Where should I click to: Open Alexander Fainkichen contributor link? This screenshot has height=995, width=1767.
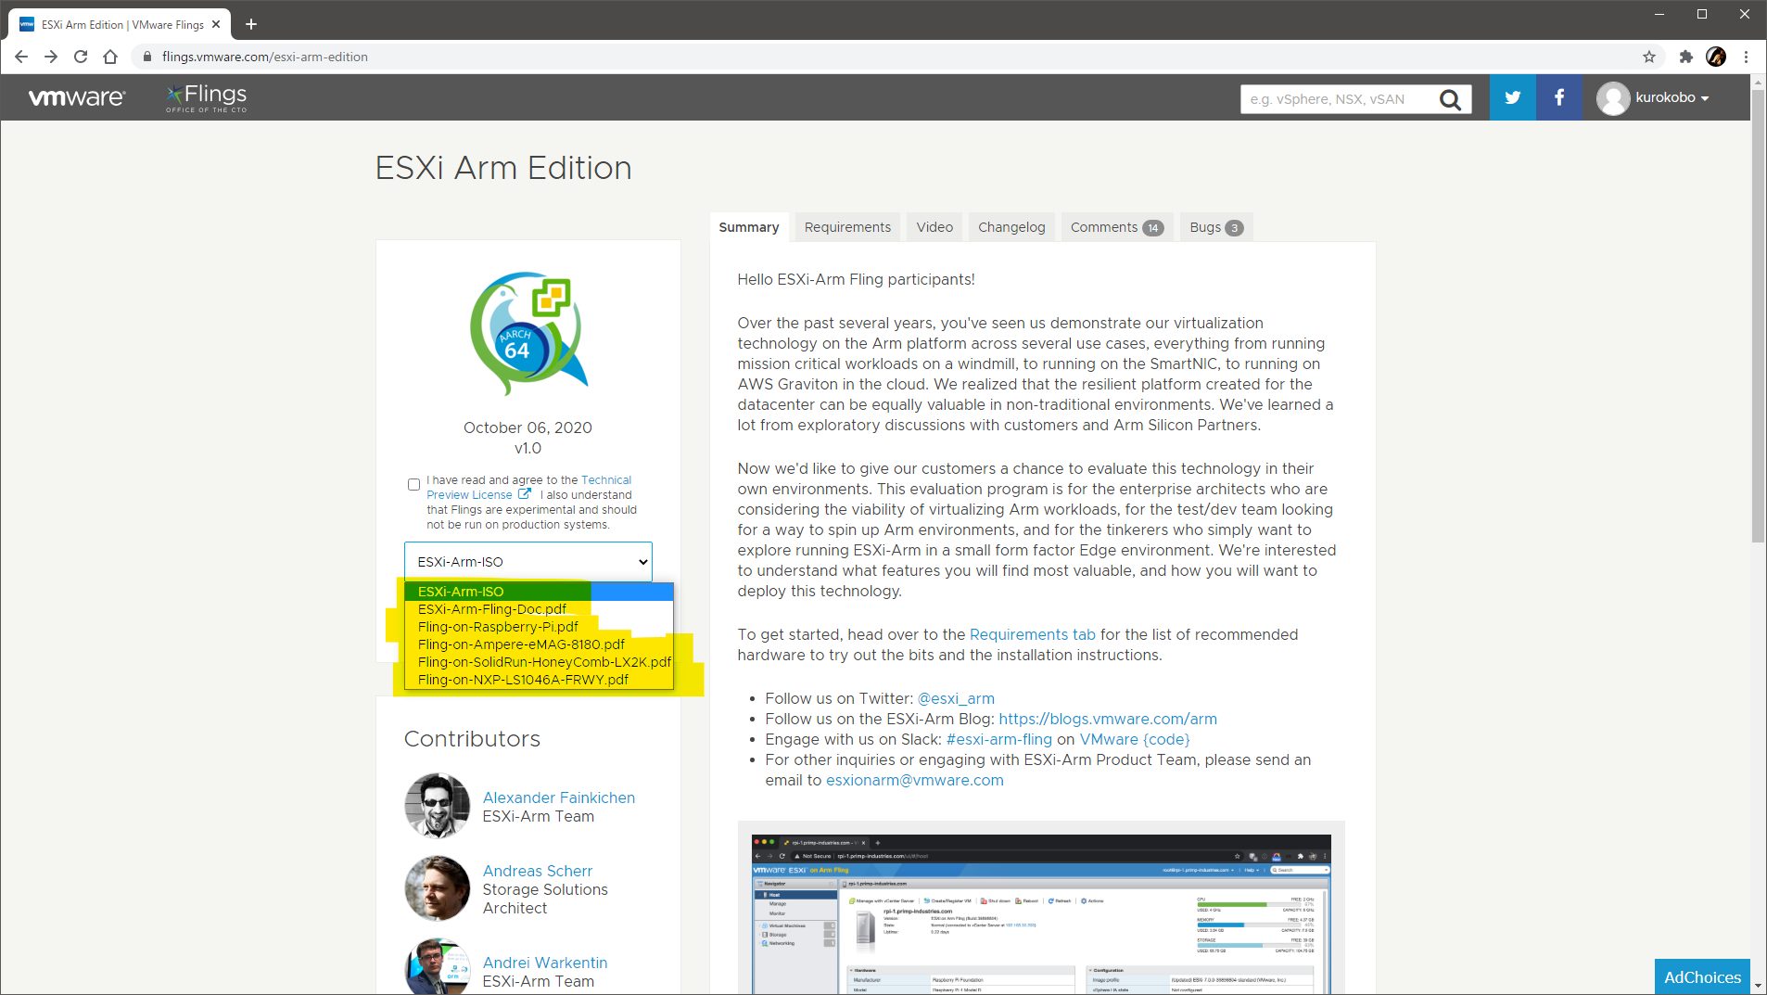(x=558, y=797)
